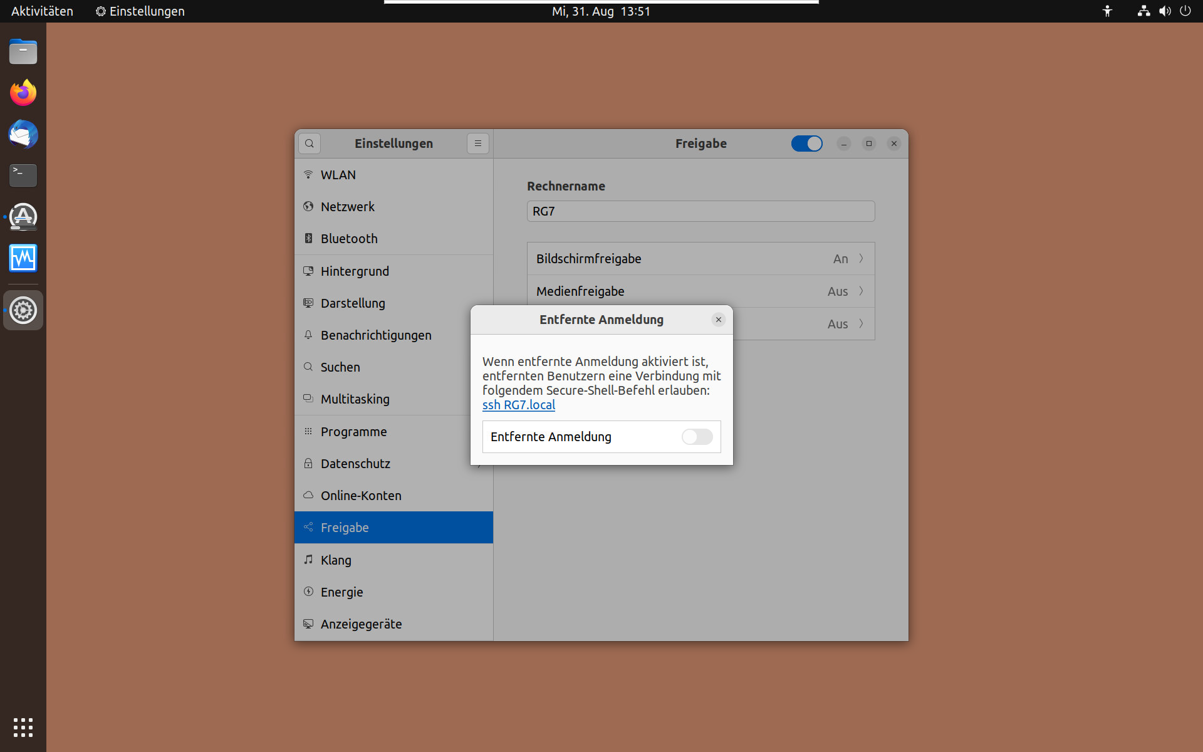Open the system power menu in top bar

tap(1185, 11)
